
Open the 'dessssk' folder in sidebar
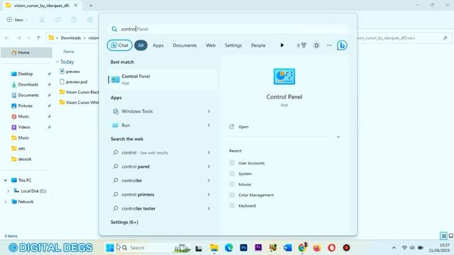click(x=25, y=159)
